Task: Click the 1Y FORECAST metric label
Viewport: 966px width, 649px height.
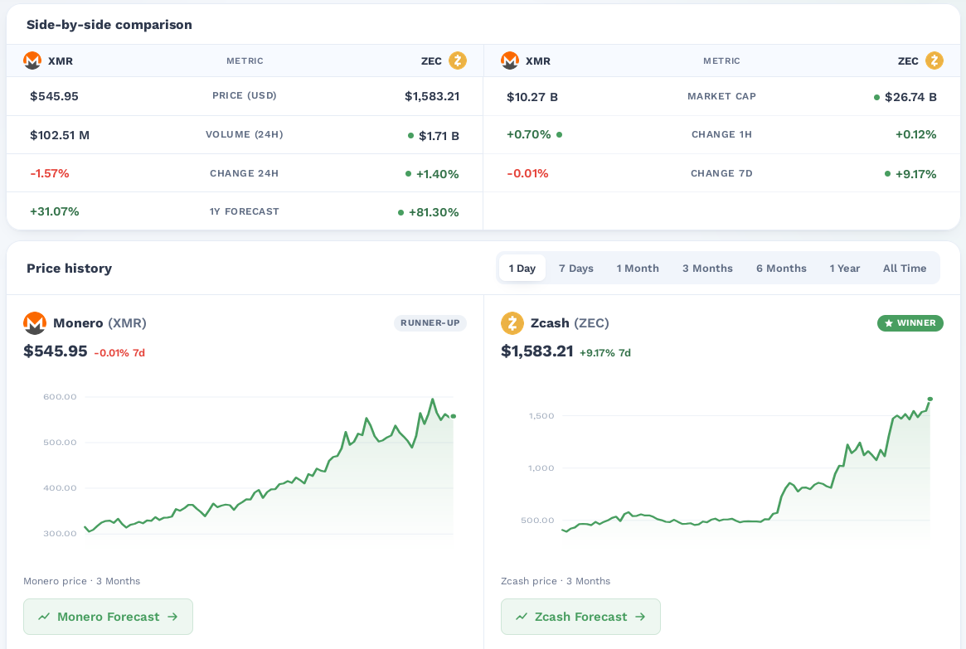Action: tap(245, 211)
